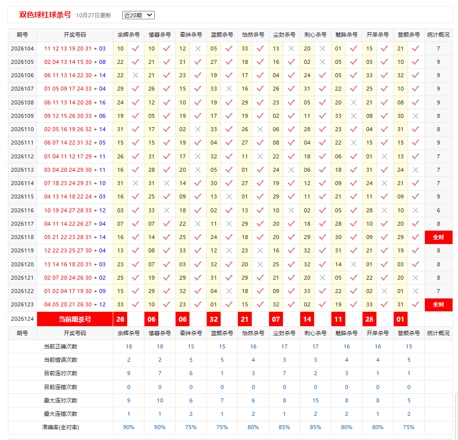Image resolution: width=458 pixels, height=440 pixels.
Task: Click the red 全对 badge in row 2026118
Action: [438, 237]
